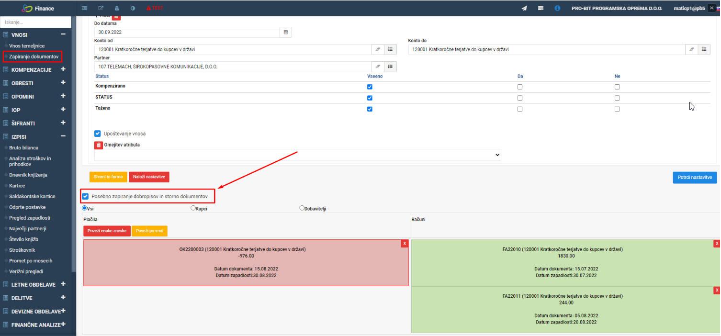721x336 pixels.
Task: Toggle STATUS Vseeno checkbox
Action: (370, 98)
